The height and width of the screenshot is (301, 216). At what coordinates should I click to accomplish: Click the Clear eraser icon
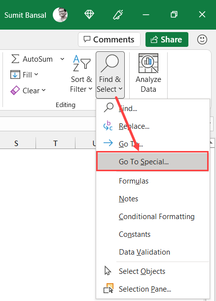(15, 90)
